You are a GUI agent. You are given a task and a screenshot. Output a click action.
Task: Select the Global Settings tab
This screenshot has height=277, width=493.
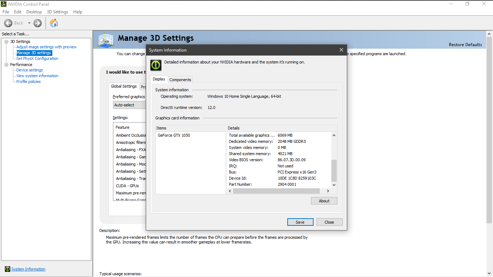point(124,87)
